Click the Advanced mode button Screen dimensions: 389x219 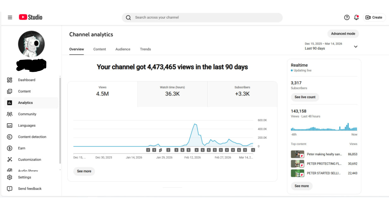(x=343, y=34)
